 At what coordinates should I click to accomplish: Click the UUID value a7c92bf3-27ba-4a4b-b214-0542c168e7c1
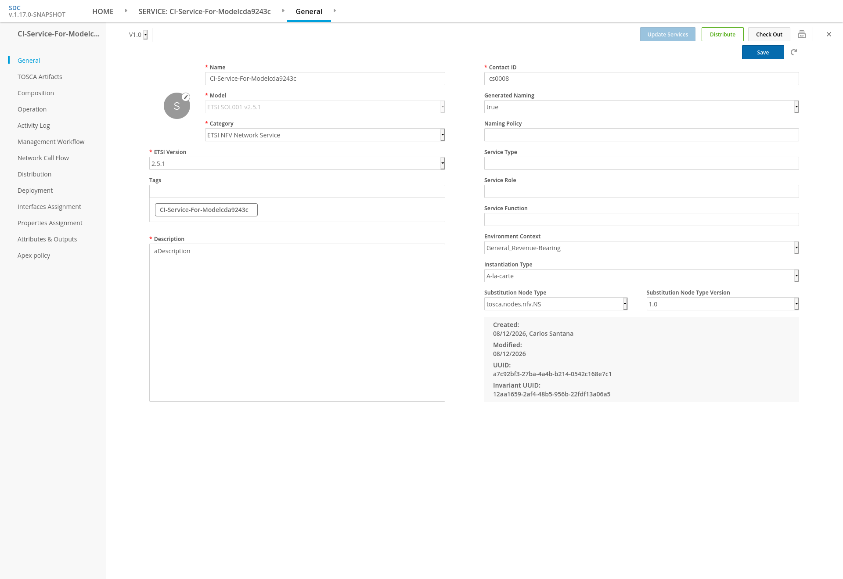coord(552,374)
